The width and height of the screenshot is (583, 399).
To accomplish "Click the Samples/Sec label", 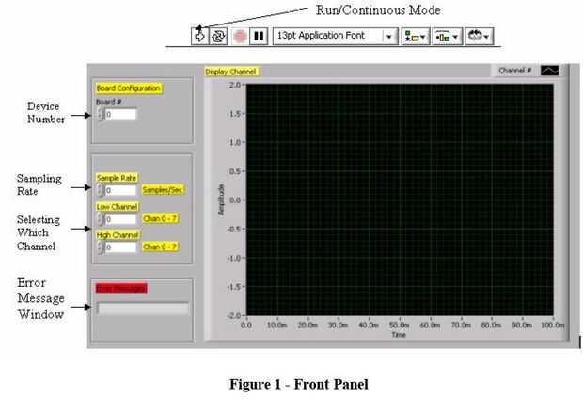I will point(163,190).
